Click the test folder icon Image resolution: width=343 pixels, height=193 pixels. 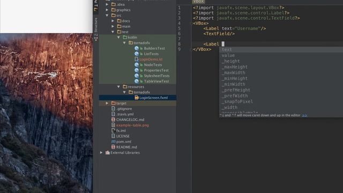tap(119, 32)
